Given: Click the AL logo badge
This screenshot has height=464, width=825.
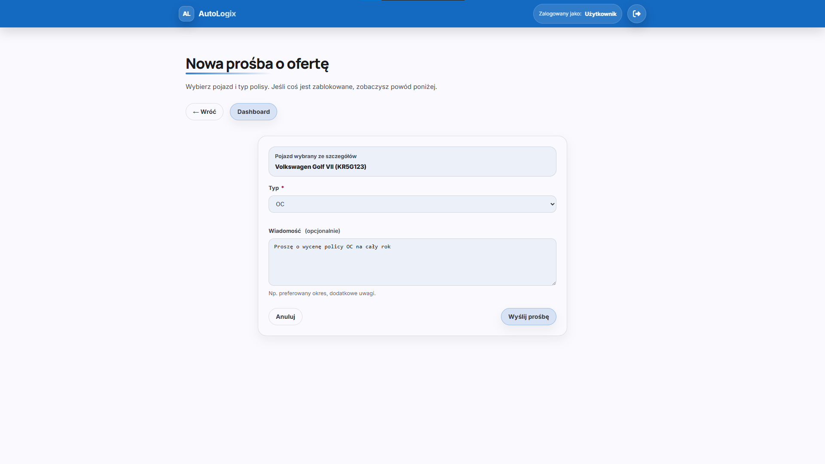Looking at the screenshot, I should (x=186, y=14).
